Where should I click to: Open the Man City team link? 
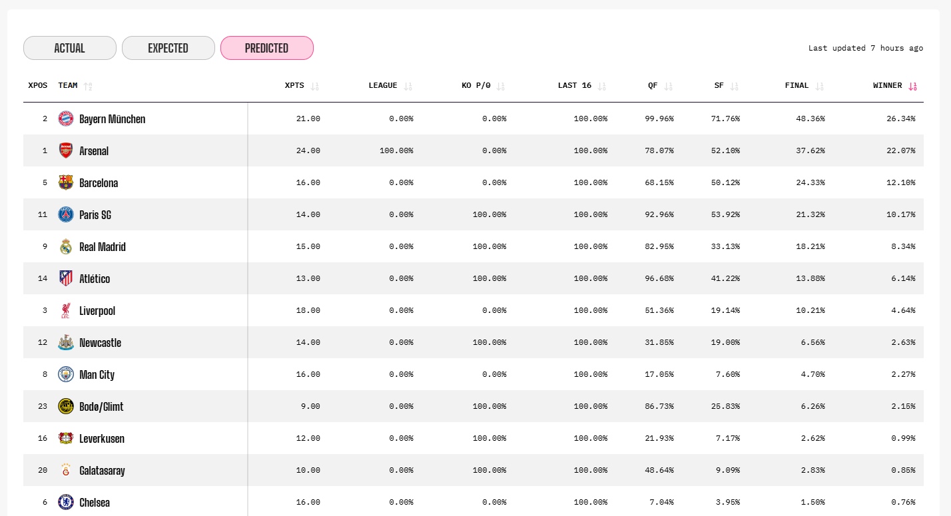[x=97, y=375]
